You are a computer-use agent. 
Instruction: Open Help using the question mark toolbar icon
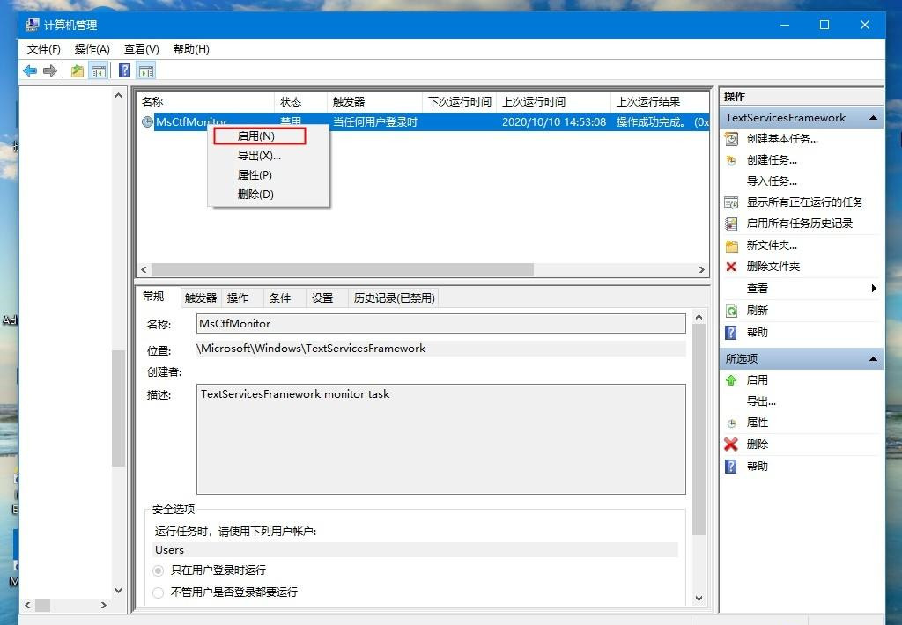(x=124, y=70)
